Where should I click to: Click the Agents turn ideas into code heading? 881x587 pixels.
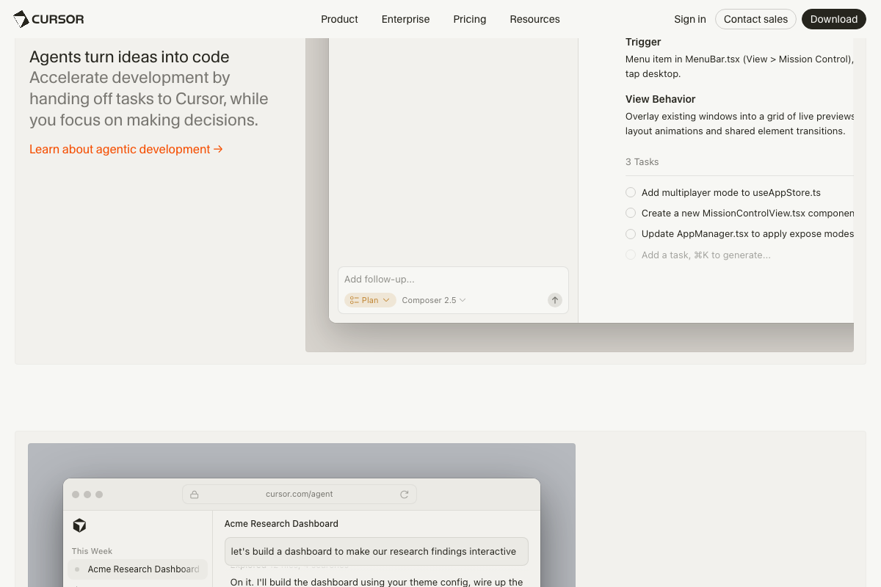(x=129, y=57)
